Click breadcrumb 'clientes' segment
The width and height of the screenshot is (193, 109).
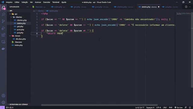tap(41, 11)
